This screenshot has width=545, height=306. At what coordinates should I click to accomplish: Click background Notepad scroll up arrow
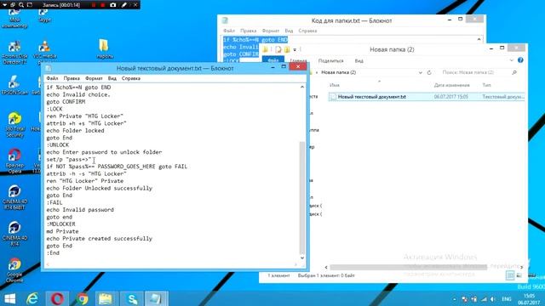[x=479, y=39]
